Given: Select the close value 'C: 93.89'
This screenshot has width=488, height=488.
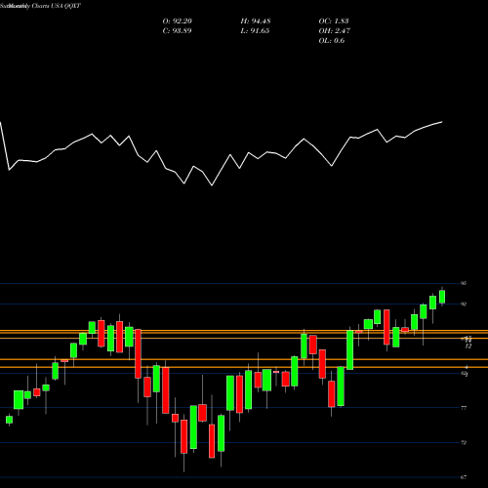Looking at the screenshot, I should (x=177, y=31).
